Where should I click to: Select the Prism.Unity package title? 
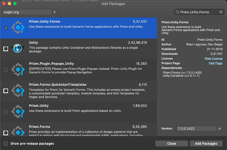[39, 106]
